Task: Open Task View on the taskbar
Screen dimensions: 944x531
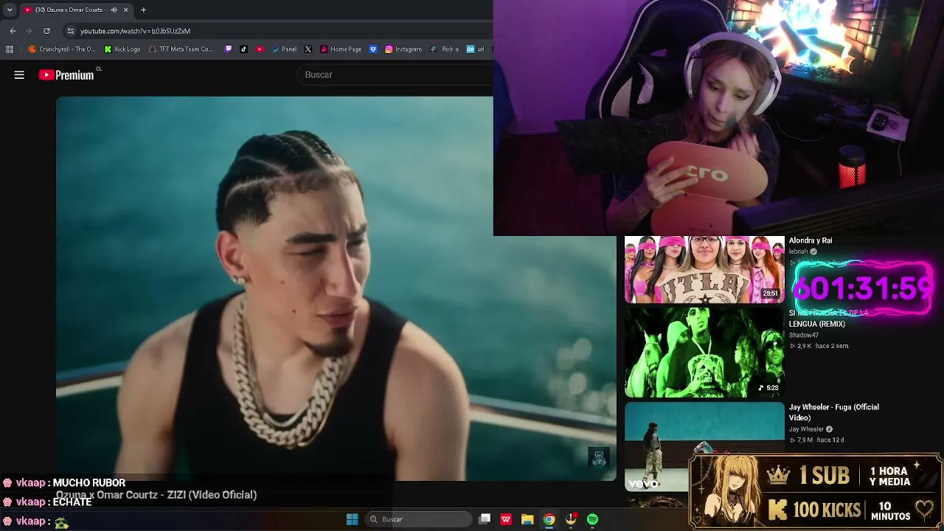Action: pyautogui.click(x=485, y=519)
